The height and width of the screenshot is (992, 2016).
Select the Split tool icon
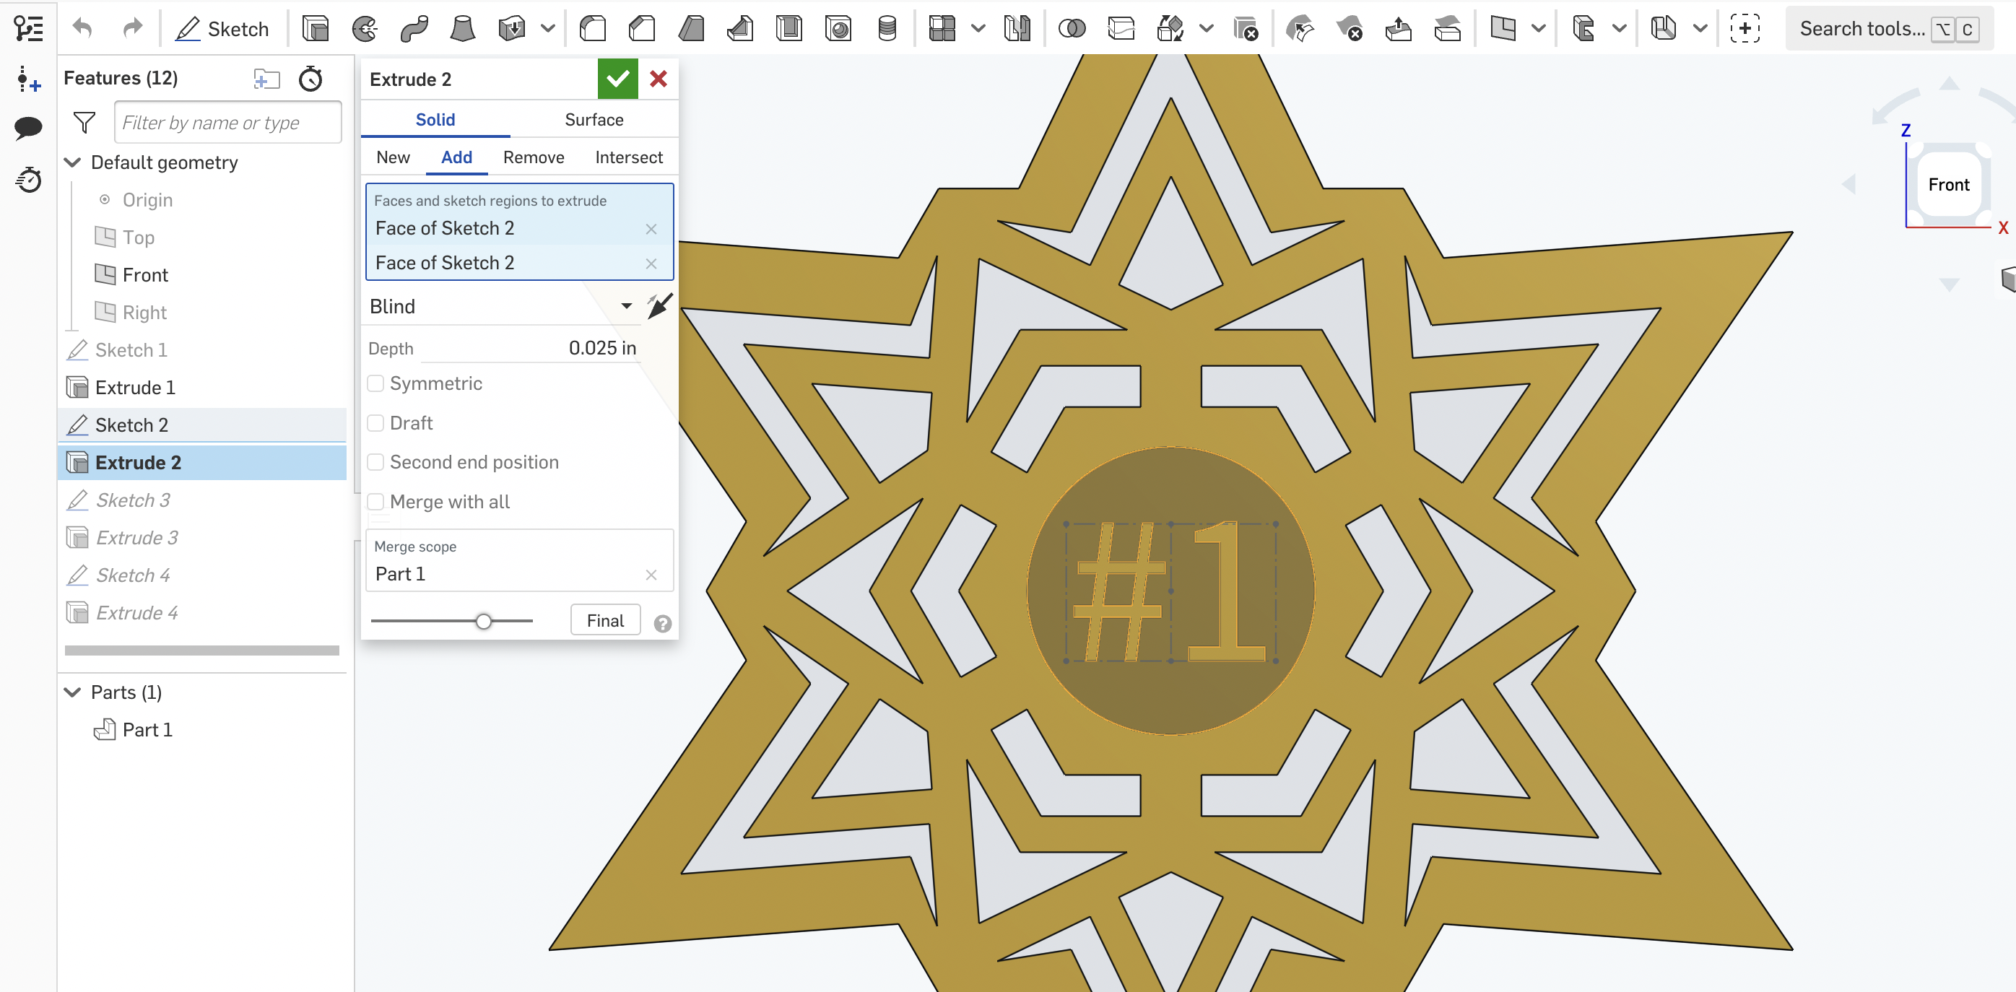tap(1121, 29)
